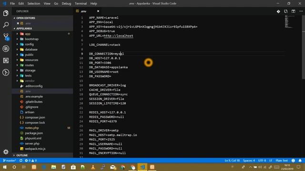Expand the app folder
This screenshot has width=305, height=171.
tap(42, 34)
